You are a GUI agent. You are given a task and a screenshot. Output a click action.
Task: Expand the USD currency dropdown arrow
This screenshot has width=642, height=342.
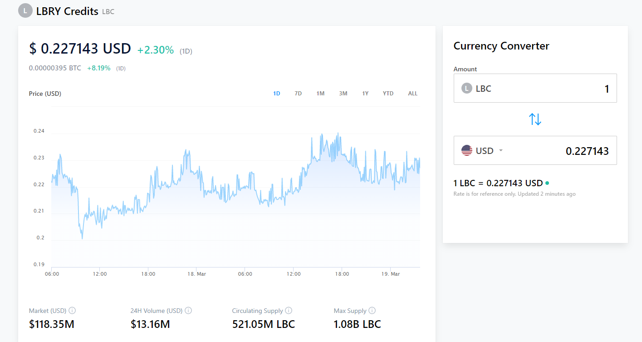point(501,150)
